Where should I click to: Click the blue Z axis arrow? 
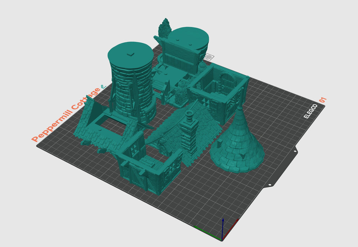[x=223, y=224]
